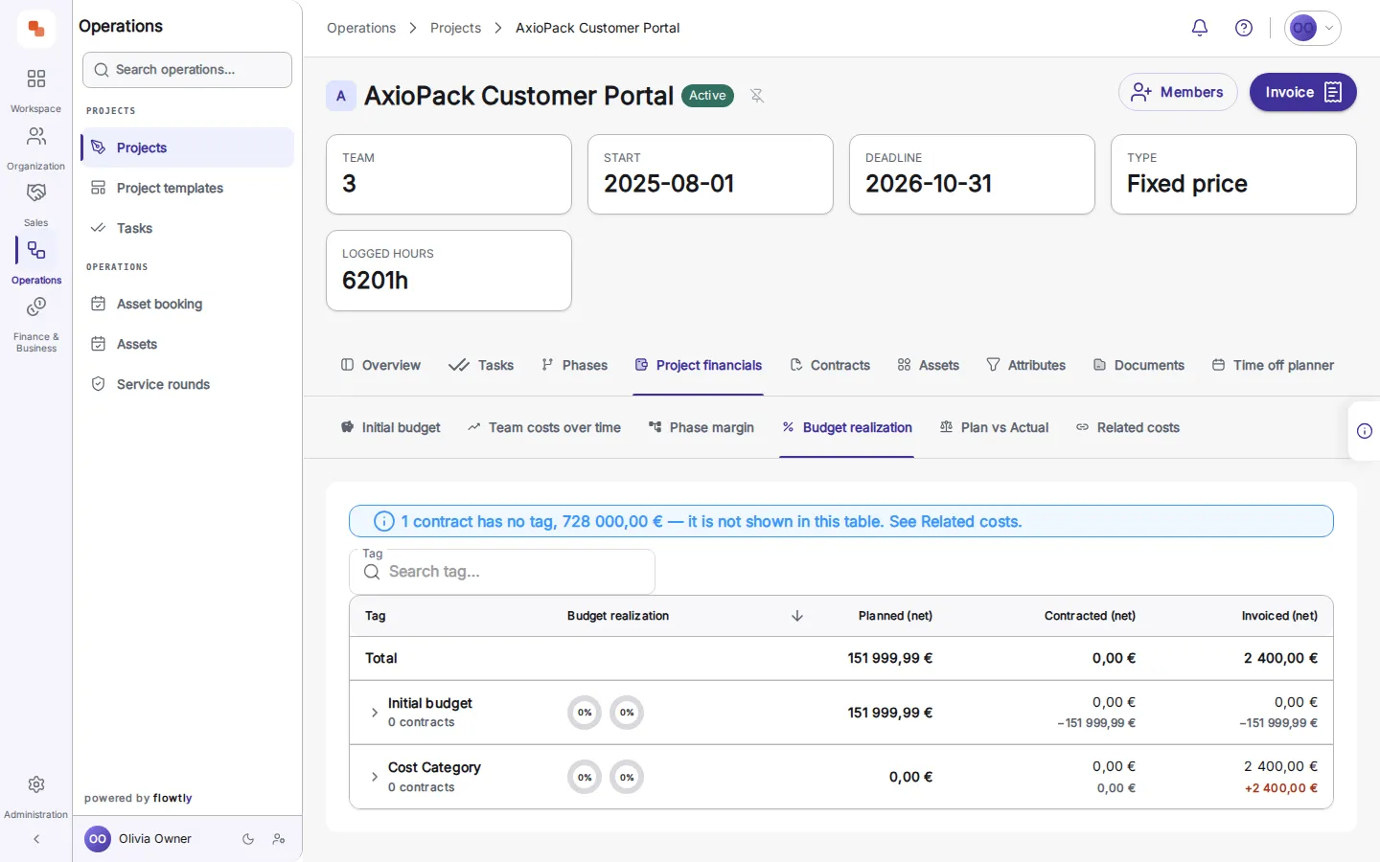Open Finance & Business icon
1380x862 pixels.
click(x=36, y=324)
